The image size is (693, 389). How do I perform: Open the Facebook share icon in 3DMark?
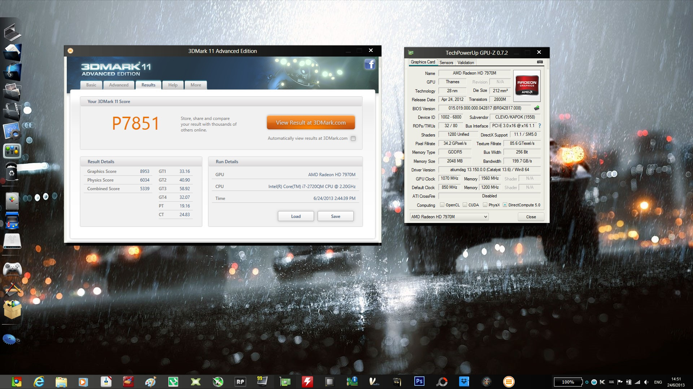(x=370, y=64)
